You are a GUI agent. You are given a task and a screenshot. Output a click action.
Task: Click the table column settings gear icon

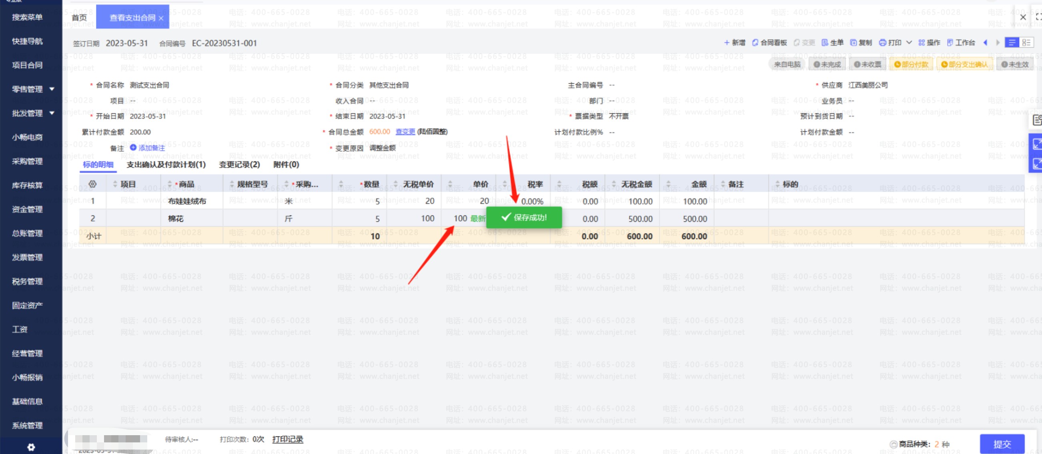pos(92,184)
